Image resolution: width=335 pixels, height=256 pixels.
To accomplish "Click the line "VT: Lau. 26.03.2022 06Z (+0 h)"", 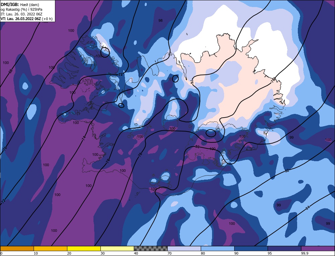I will pos(26,19).
